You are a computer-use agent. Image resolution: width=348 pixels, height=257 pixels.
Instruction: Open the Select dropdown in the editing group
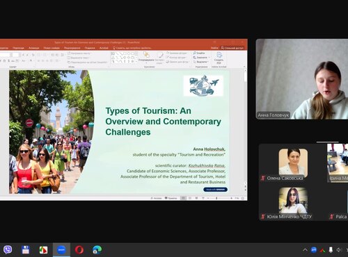coord(201,62)
